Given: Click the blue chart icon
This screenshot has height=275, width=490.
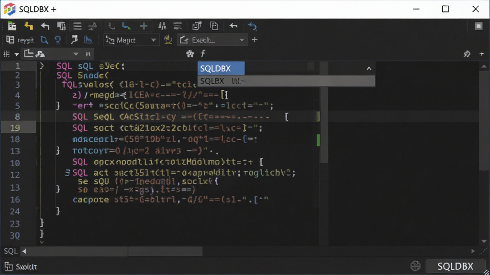Looking at the screenshot, I should (x=88, y=40).
